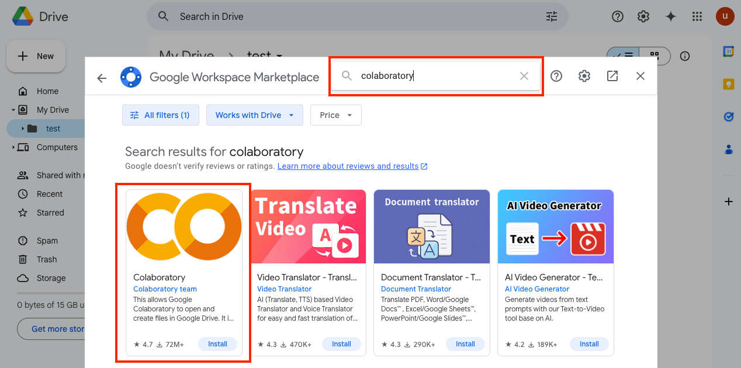Open the Price filter dropdown
The width and height of the screenshot is (741, 368).
click(336, 115)
